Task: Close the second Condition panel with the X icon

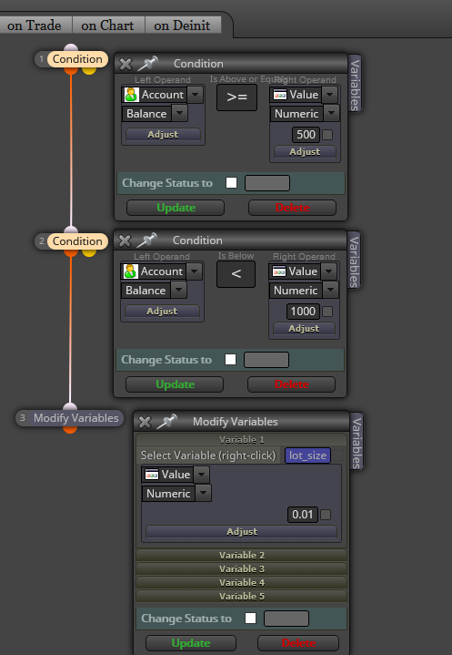Action: (x=125, y=241)
